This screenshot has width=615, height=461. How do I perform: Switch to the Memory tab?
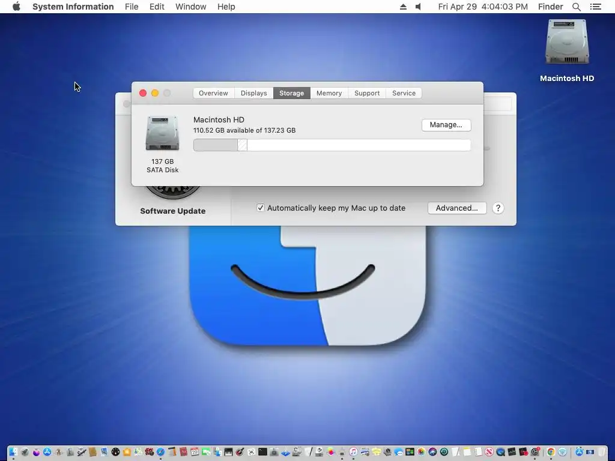click(329, 93)
